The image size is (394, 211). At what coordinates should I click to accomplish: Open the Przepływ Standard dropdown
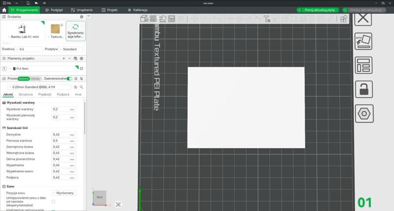point(71,49)
